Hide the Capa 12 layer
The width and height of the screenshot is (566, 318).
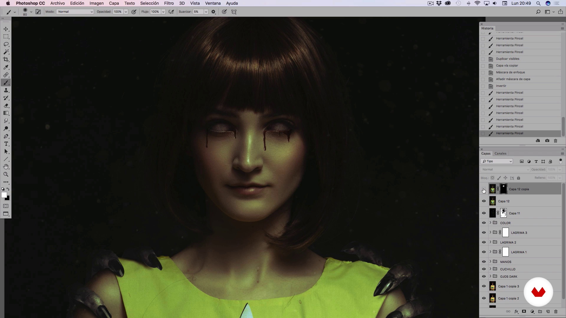click(x=484, y=201)
